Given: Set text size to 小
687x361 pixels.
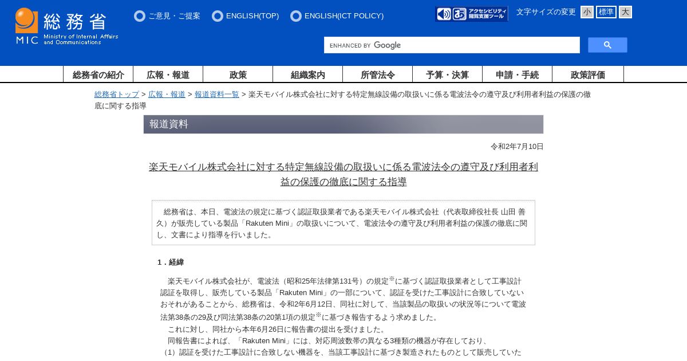Looking at the screenshot, I should click(587, 12).
